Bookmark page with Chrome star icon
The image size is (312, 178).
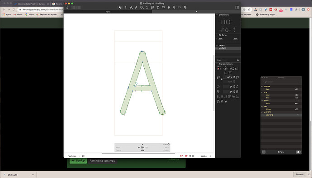click(249, 9)
